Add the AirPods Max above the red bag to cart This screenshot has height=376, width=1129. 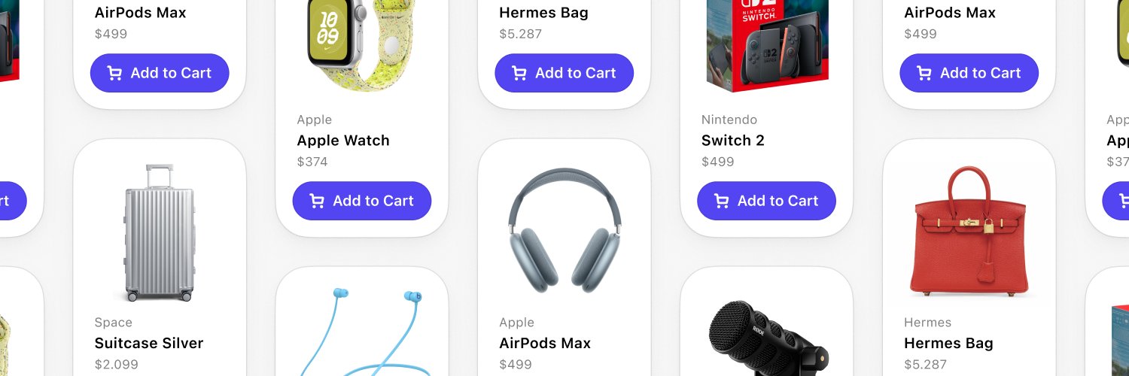(x=969, y=73)
